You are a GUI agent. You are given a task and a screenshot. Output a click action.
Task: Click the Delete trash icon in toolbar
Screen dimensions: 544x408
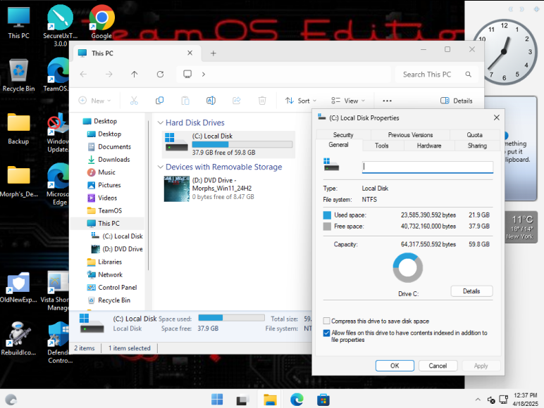pos(262,101)
